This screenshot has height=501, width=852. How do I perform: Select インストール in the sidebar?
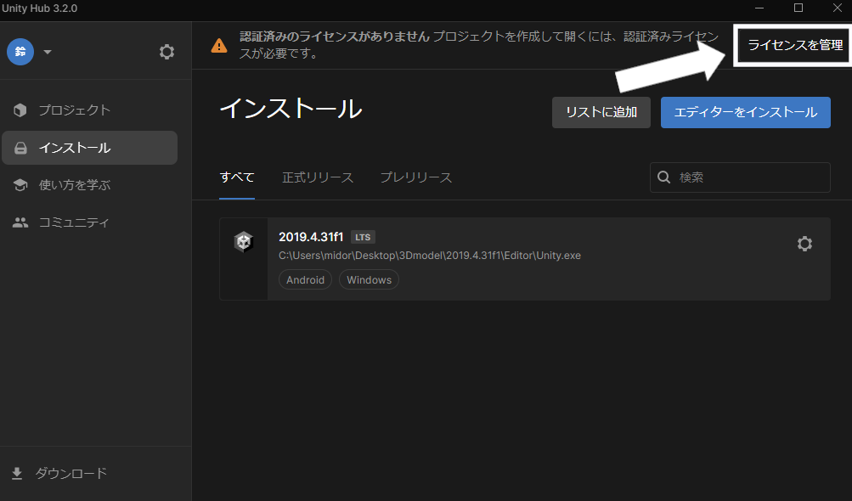90,148
